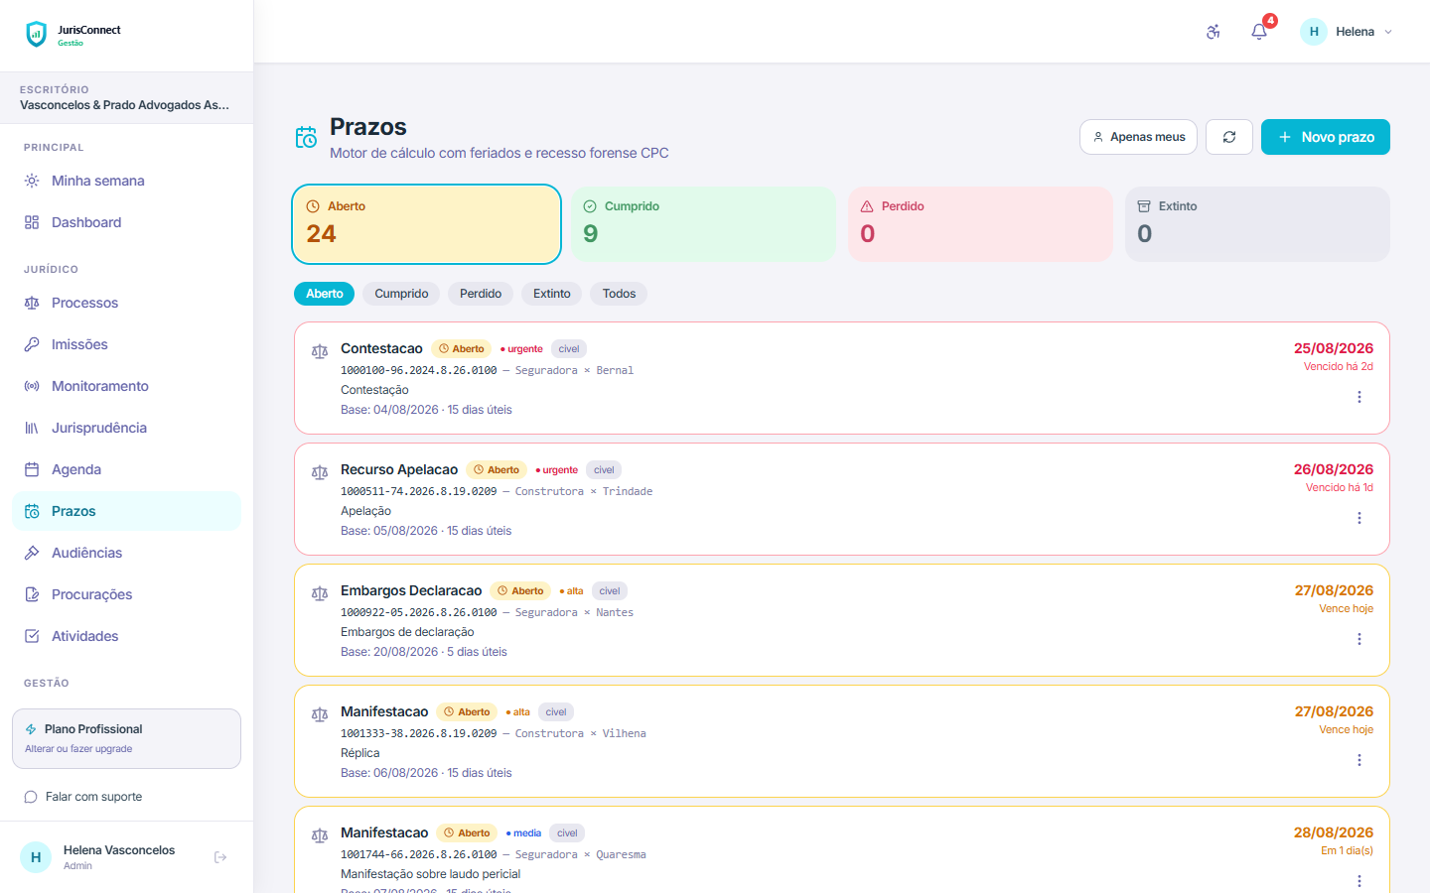Click the scales icon on Recurso Apelacao card
Viewport: 1430px width, 893px height.
[x=320, y=472]
